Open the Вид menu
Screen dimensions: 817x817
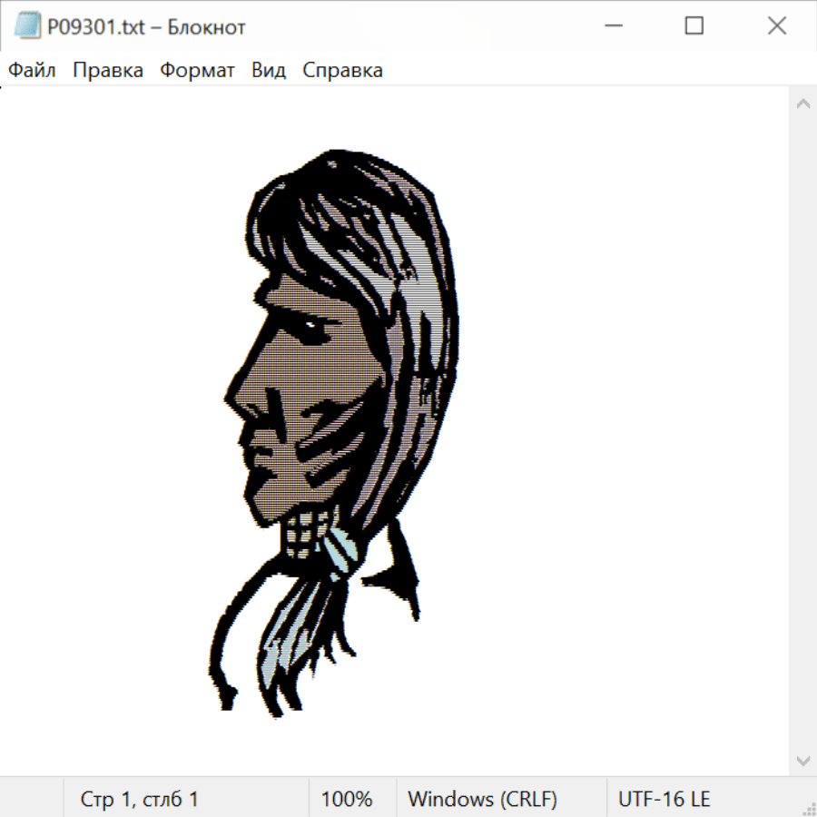pos(269,71)
